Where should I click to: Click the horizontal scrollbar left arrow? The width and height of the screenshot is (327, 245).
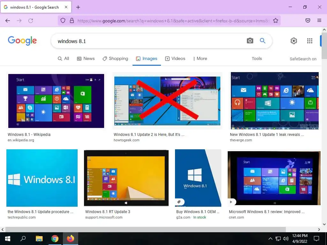pyautogui.click(x=3, y=229)
